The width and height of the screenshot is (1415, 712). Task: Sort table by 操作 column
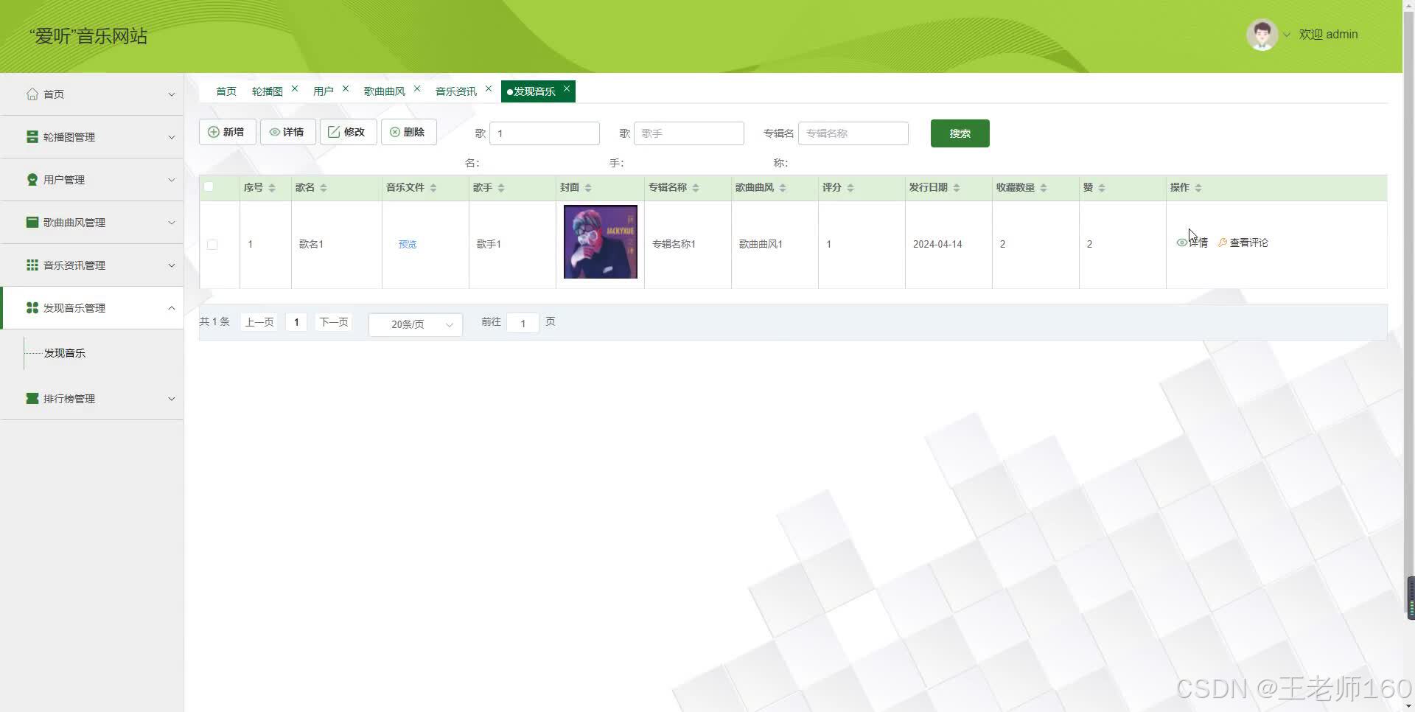1198,188
